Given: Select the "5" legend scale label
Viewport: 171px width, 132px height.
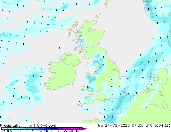Looking at the screenshot, I should [26, 131].
